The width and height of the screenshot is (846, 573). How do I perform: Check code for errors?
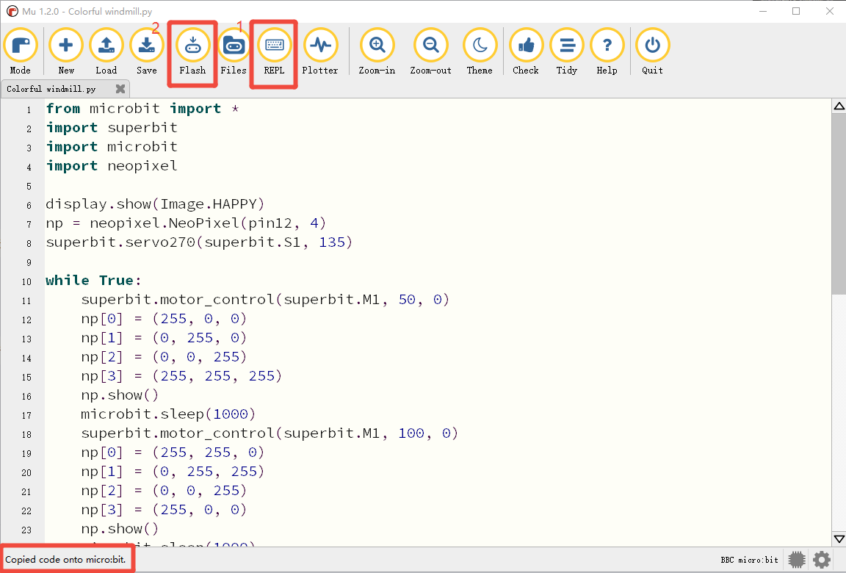(x=526, y=52)
